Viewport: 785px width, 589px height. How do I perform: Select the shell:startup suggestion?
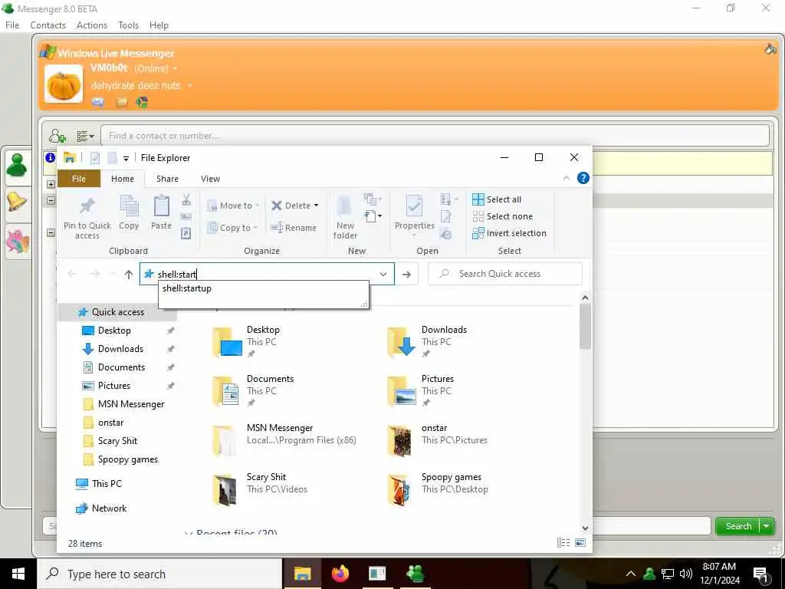(264, 288)
